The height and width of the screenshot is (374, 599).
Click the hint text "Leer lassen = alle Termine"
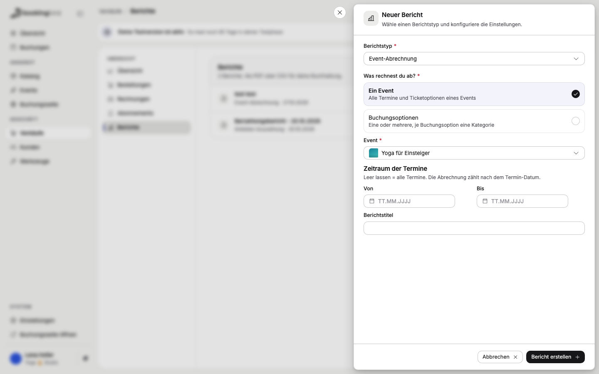[394, 177]
